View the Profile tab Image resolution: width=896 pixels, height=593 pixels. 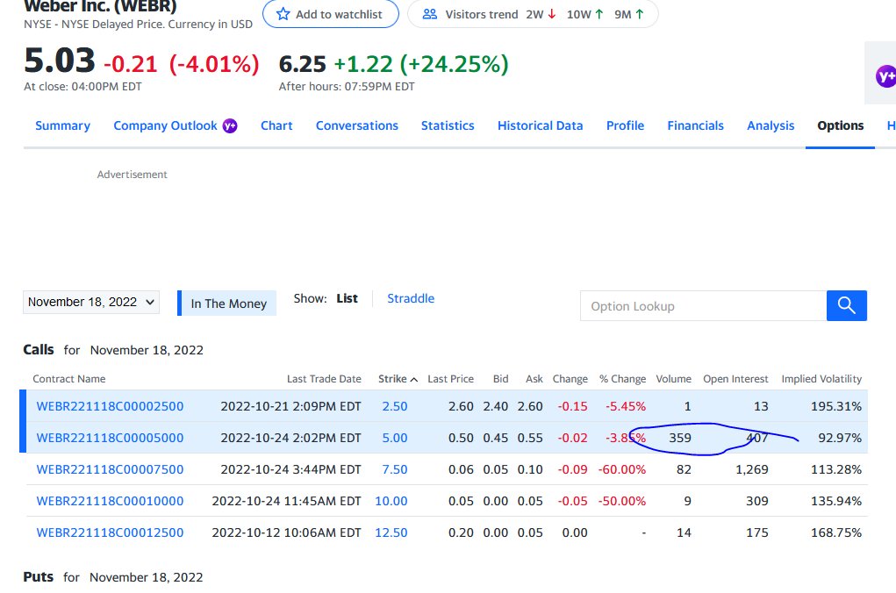625,125
